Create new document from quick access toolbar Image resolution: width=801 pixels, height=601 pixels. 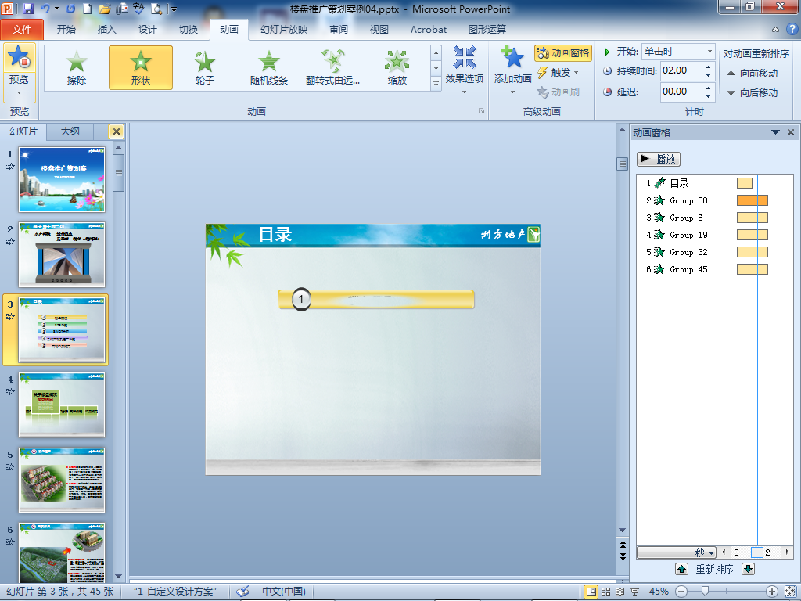coord(88,9)
